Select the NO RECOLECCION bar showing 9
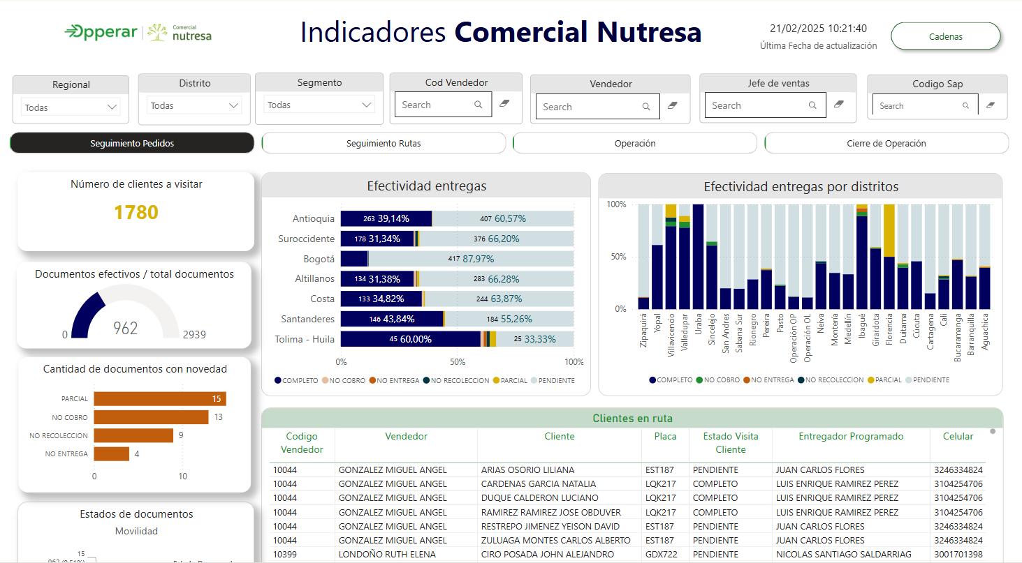 click(133, 435)
